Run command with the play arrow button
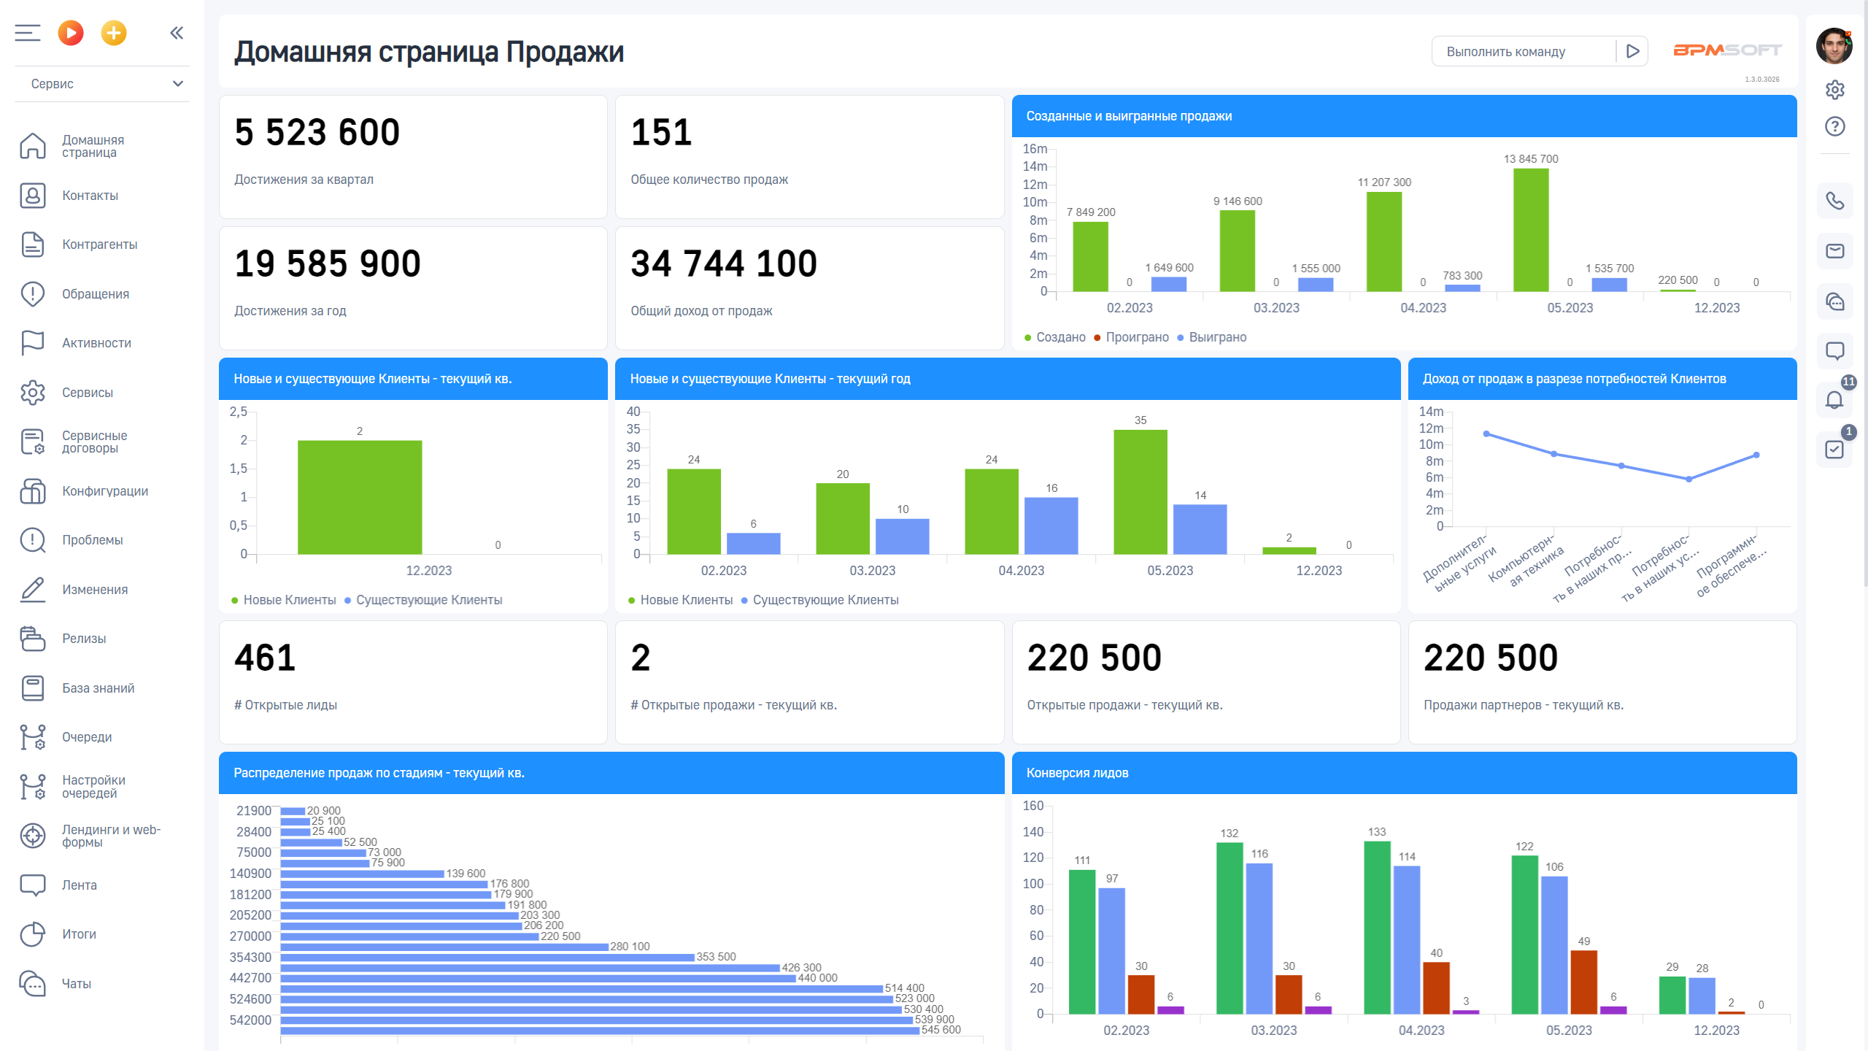The width and height of the screenshot is (1868, 1051). [x=1633, y=52]
